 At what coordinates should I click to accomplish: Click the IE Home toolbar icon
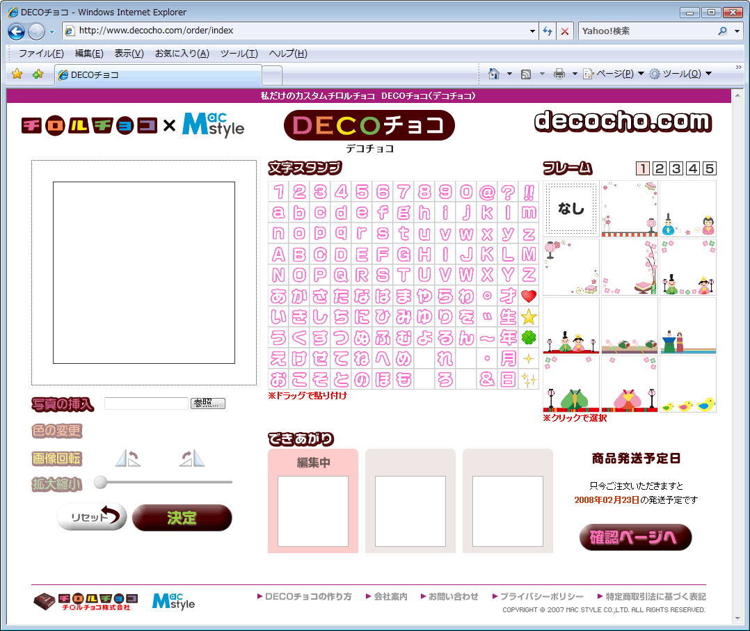(x=494, y=74)
